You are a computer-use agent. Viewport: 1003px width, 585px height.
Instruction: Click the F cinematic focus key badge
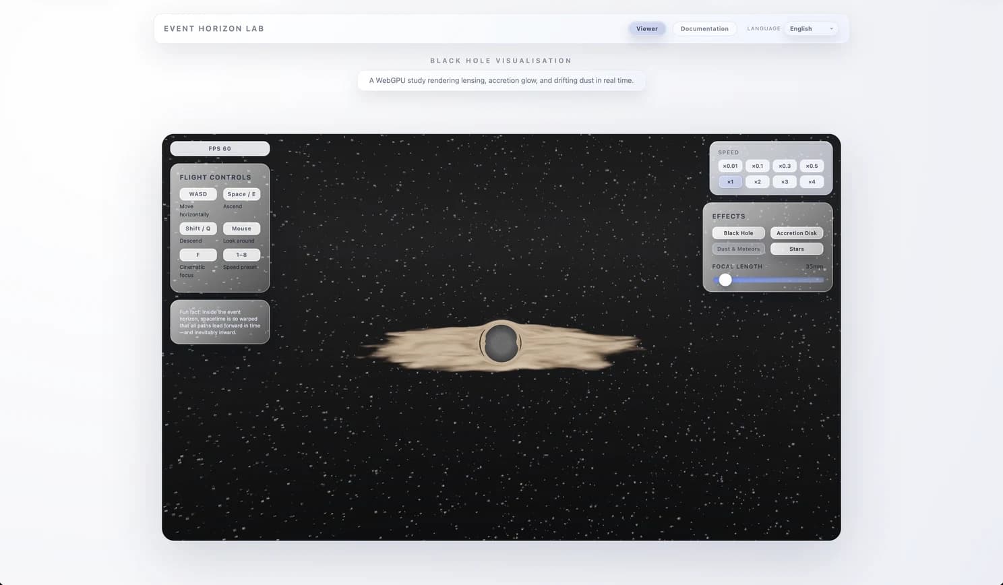(198, 255)
